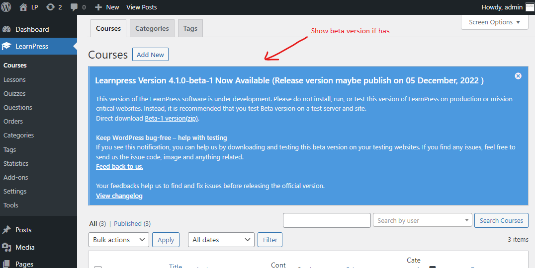This screenshot has width=535, height=268.
Task: Click the Pages icon in the sidebar
Action: tap(6, 264)
